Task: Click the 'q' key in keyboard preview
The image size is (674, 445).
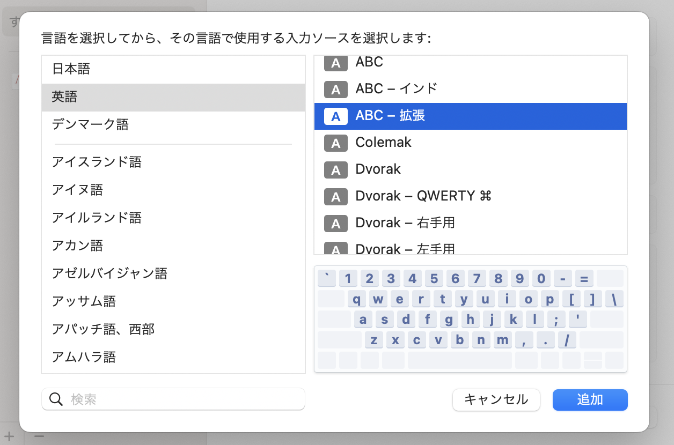Action: pyautogui.click(x=357, y=299)
